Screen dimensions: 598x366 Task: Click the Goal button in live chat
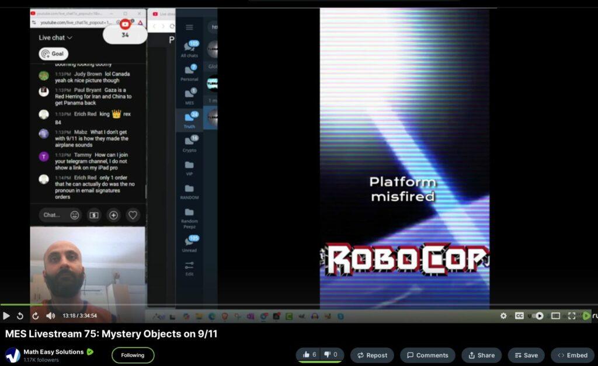point(53,54)
